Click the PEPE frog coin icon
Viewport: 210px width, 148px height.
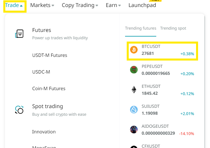point(134,70)
